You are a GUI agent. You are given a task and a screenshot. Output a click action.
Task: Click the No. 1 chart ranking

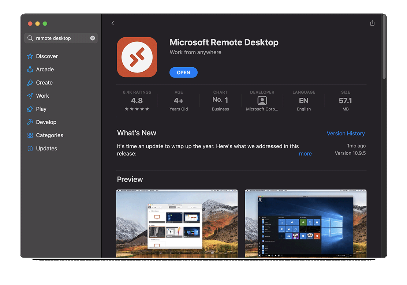tap(220, 100)
